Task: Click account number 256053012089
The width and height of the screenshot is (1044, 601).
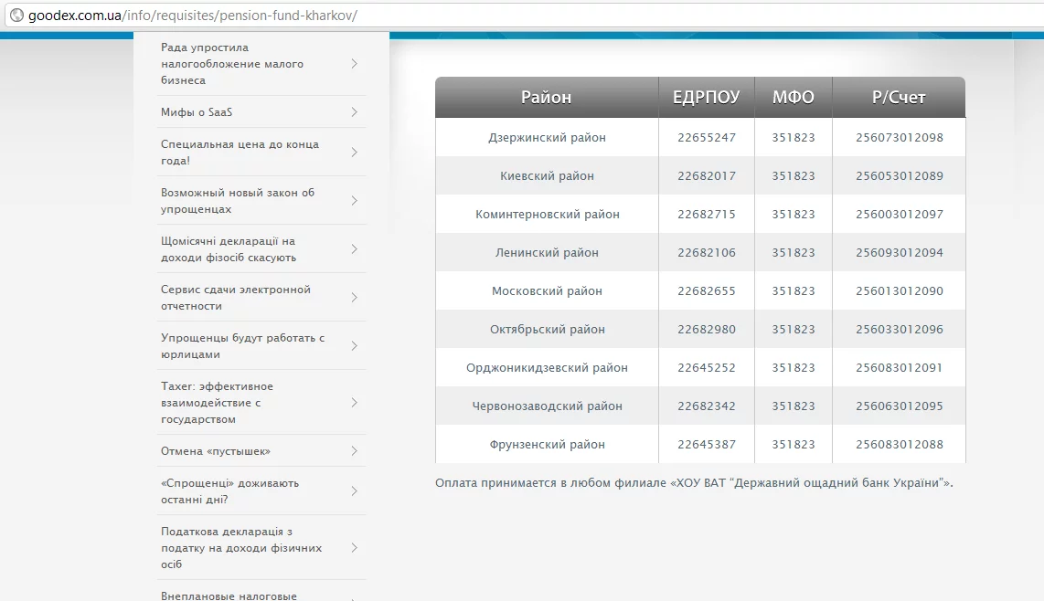Action: pyautogui.click(x=900, y=176)
